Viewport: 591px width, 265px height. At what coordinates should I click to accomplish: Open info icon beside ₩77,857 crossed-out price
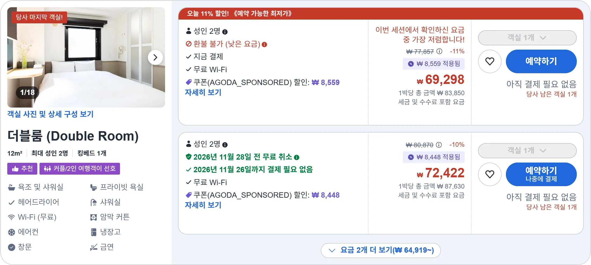click(439, 51)
